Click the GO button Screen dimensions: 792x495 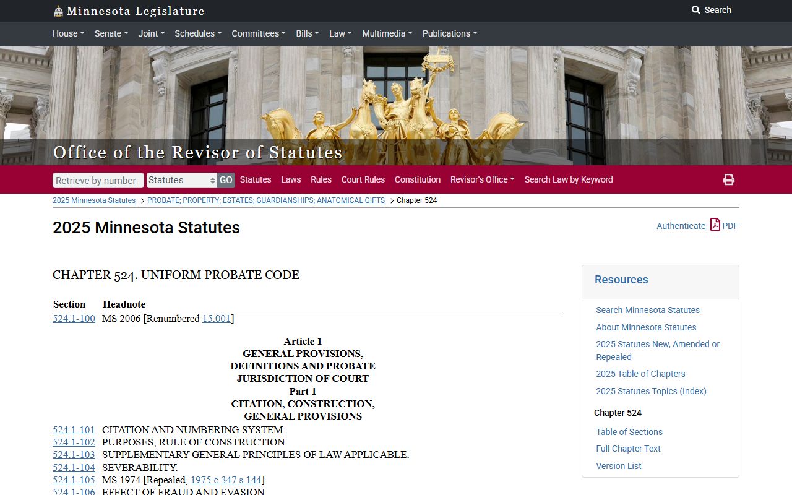pyautogui.click(x=226, y=180)
